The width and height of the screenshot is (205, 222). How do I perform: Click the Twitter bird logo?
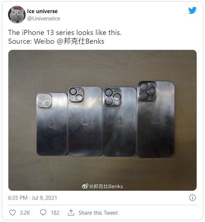192,11
